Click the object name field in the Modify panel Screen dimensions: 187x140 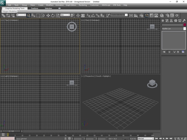172,25
